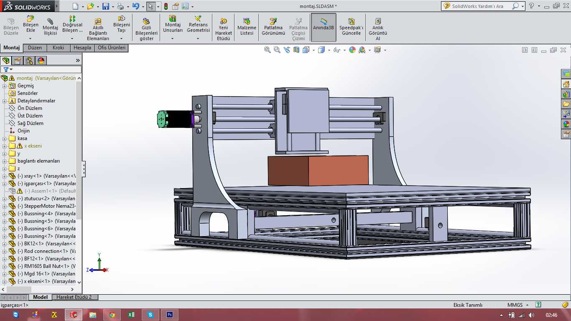The image size is (571, 321).
Task: Expand the x ekseni folder
Action: [5, 146]
